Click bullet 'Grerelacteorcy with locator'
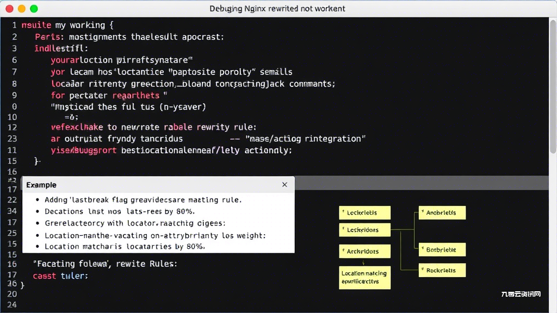The width and height of the screenshot is (557, 313). point(135,223)
